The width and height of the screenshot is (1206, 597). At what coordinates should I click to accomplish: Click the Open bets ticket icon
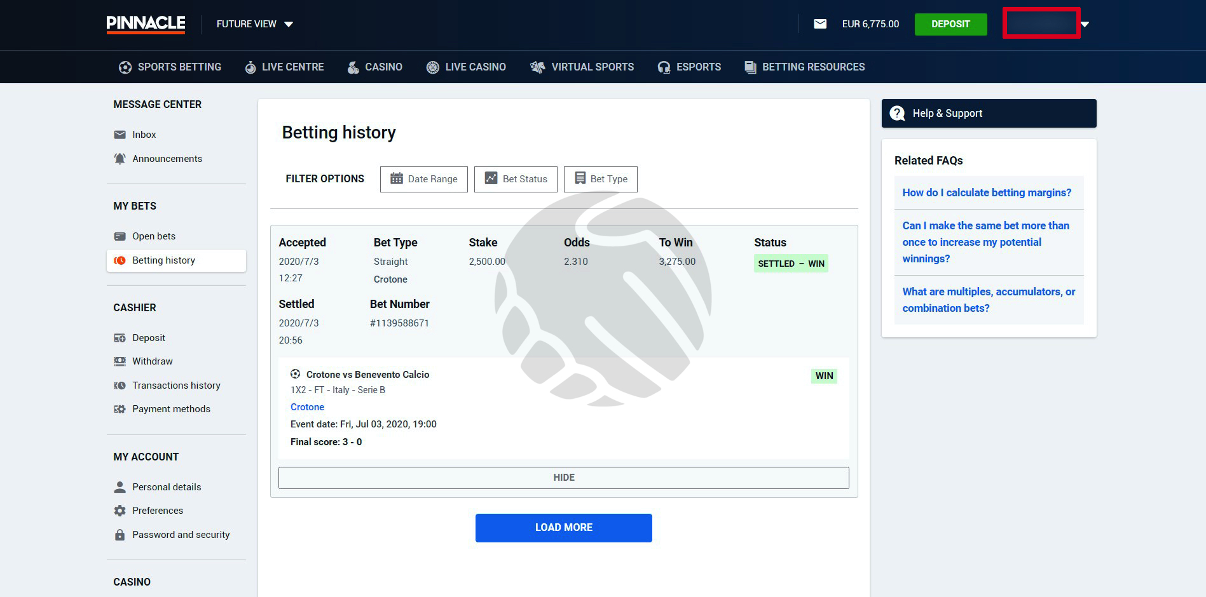coord(120,236)
